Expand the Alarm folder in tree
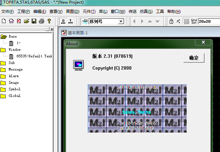220x152 pixels. point(4,76)
